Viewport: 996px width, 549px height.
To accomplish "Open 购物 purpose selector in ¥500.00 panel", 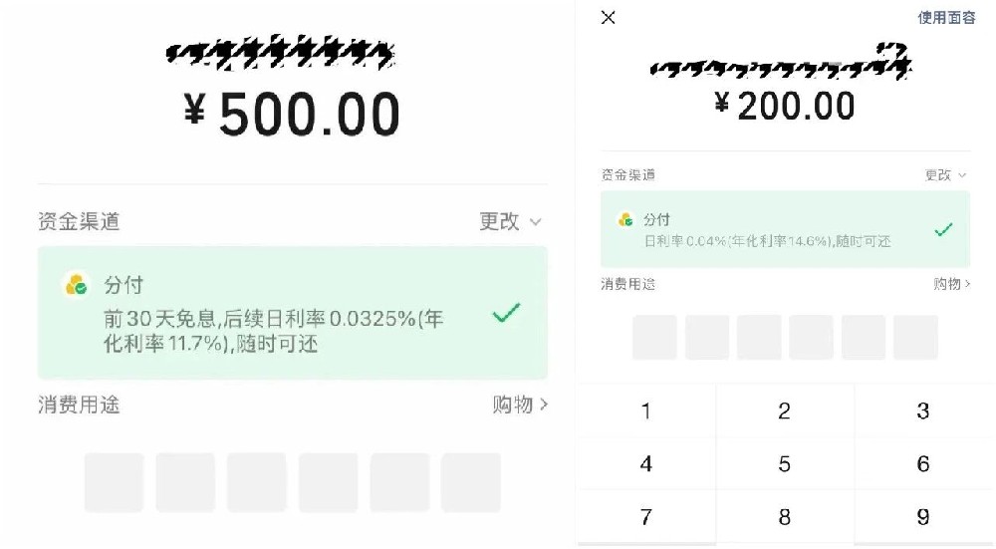I will (x=520, y=405).
